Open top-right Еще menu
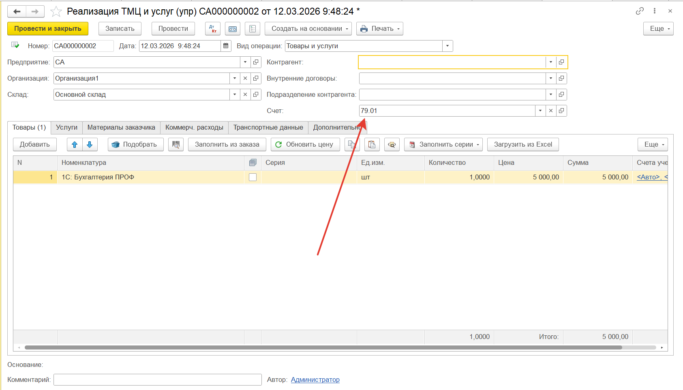Image resolution: width=683 pixels, height=390 pixels. (x=658, y=29)
